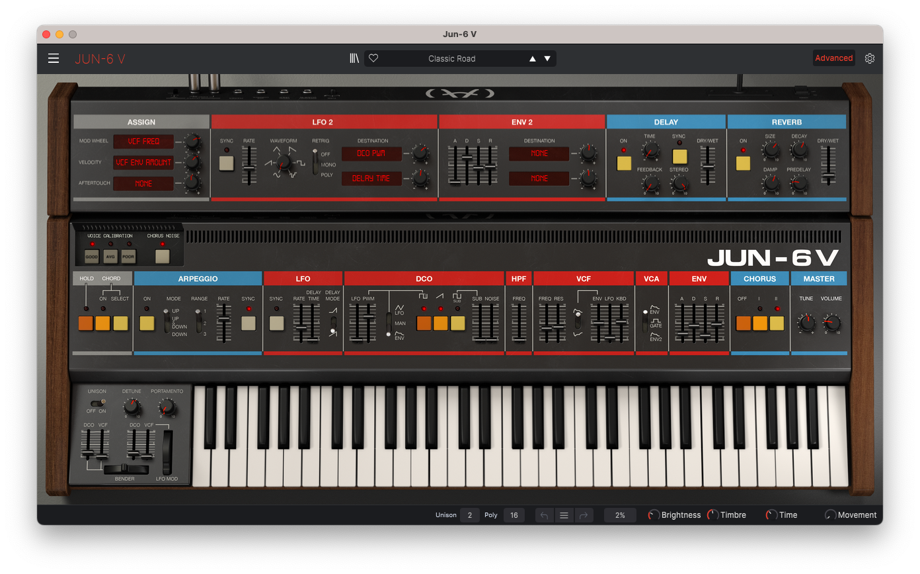Toggle the HOLD button
920x574 pixels.
click(x=85, y=323)
